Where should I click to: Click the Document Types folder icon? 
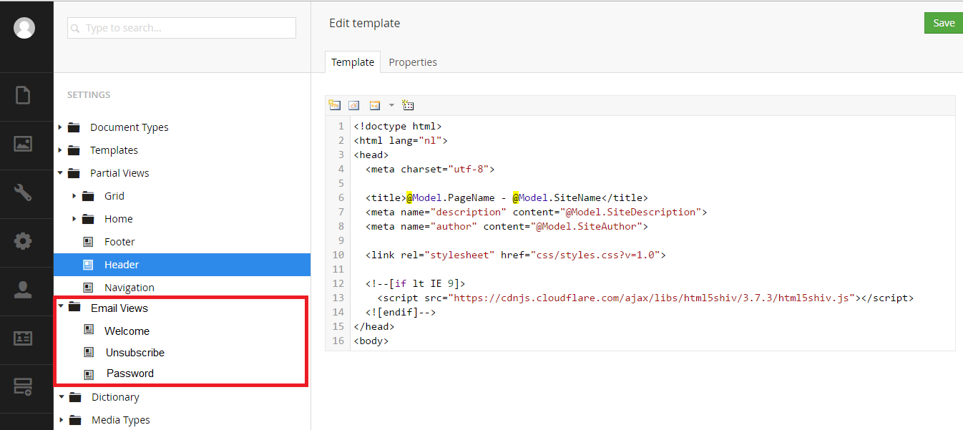click(x=74, y=127)
